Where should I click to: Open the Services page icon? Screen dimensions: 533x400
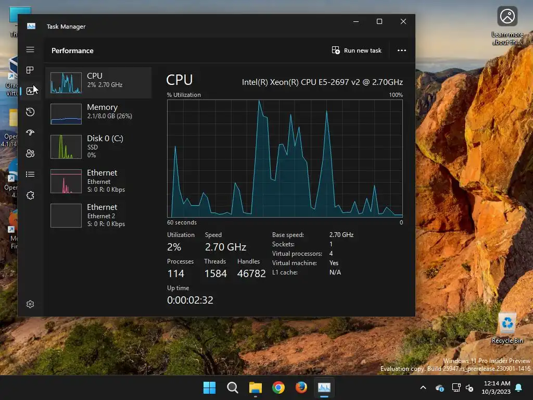(30, 195)
